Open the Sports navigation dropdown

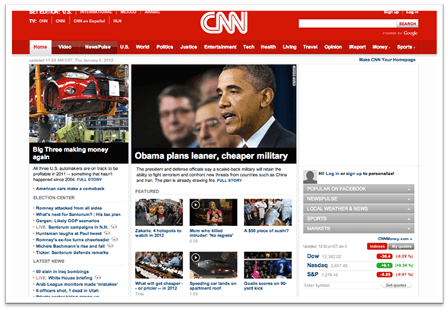coord(405,47)
